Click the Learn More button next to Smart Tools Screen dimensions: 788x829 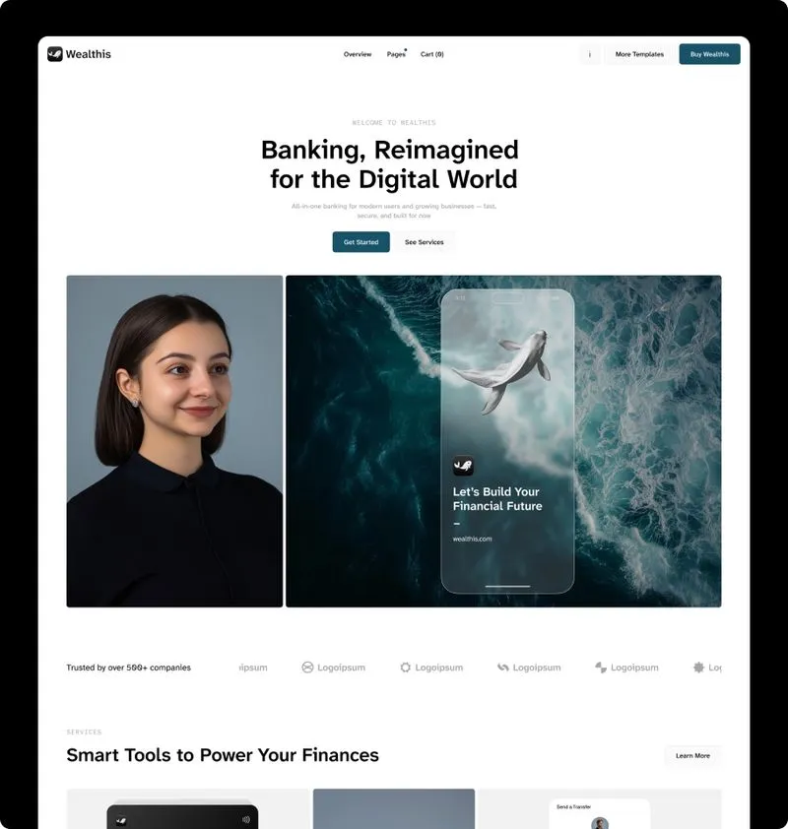(692, 755)
